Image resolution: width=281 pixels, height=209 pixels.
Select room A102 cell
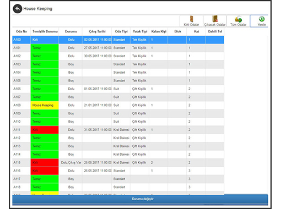pos(21,56)
